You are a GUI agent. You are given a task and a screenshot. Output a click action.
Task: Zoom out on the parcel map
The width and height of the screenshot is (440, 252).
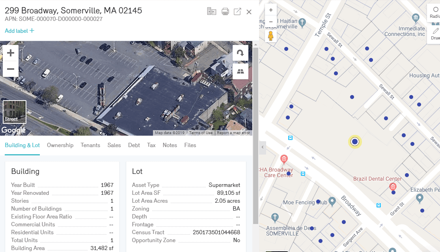(271, 21)
